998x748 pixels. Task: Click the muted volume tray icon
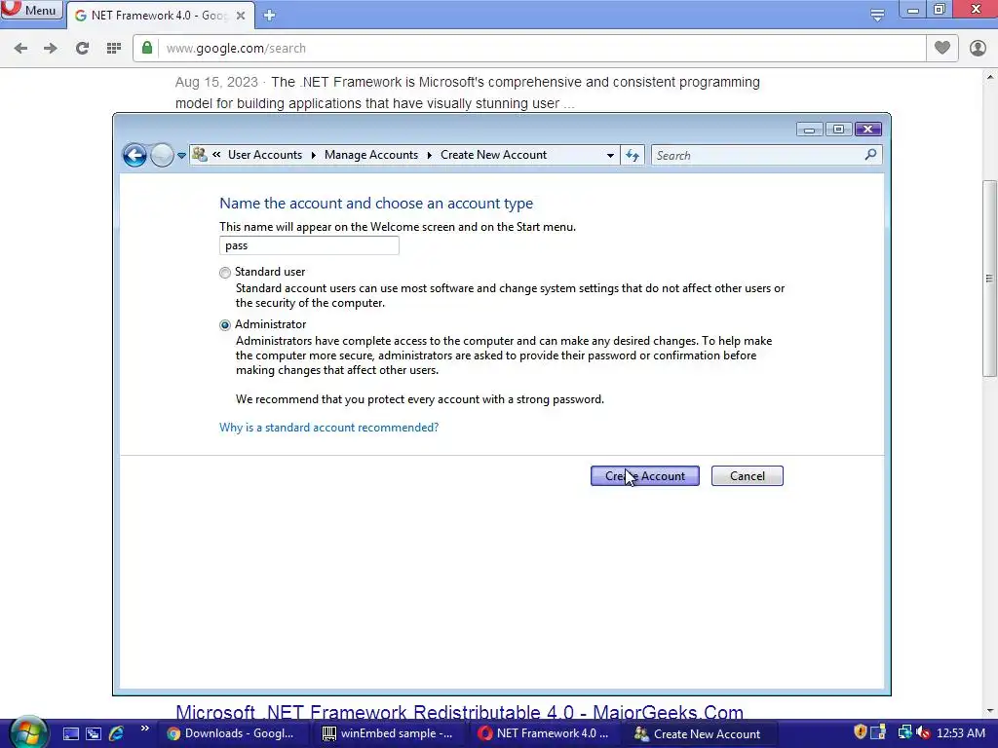923,732
